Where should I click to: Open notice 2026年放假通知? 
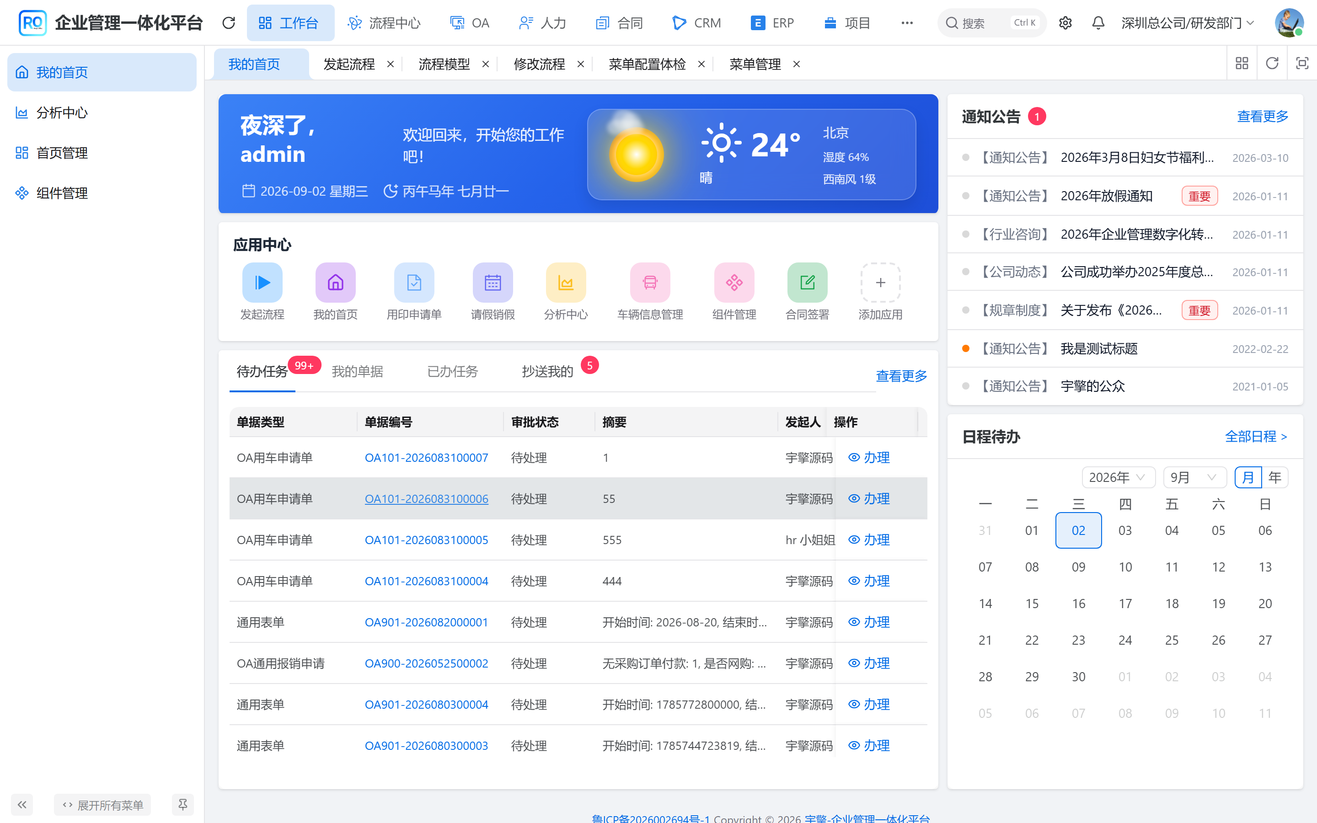1106,196
